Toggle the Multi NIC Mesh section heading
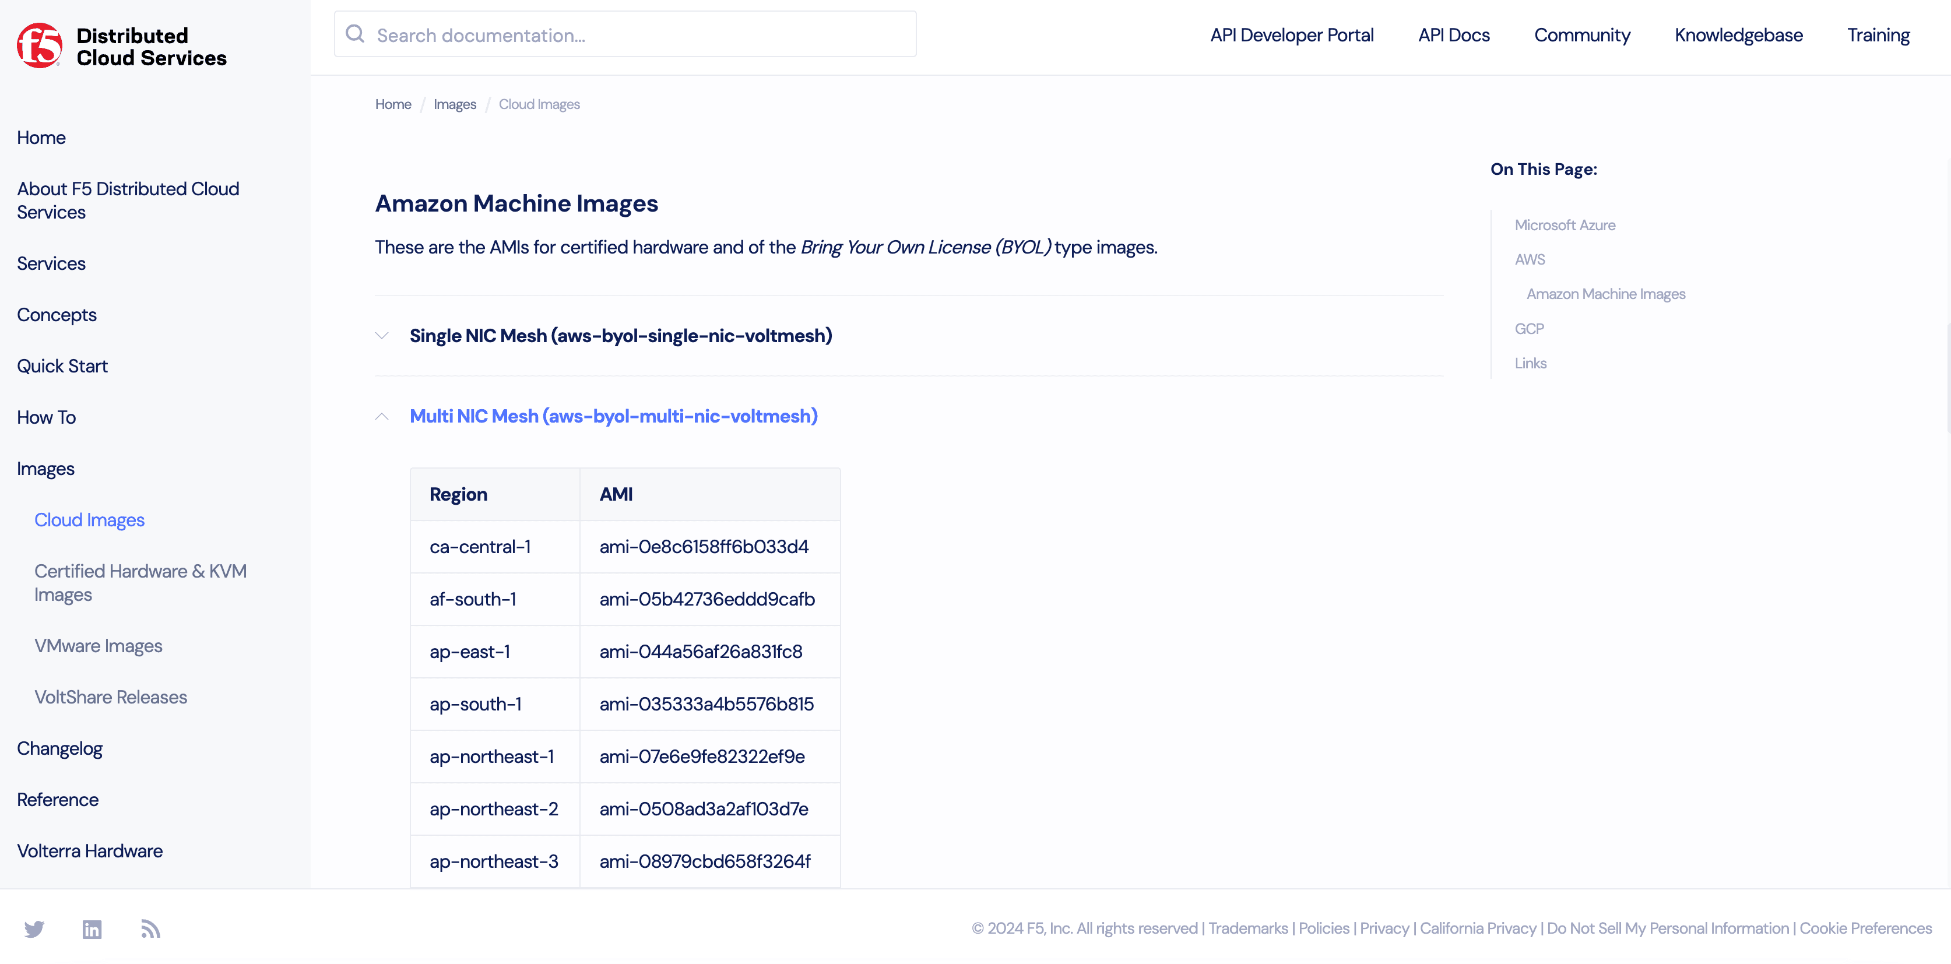The height and width of the screenshot is (964, 1951). click(x=613, y=417)
